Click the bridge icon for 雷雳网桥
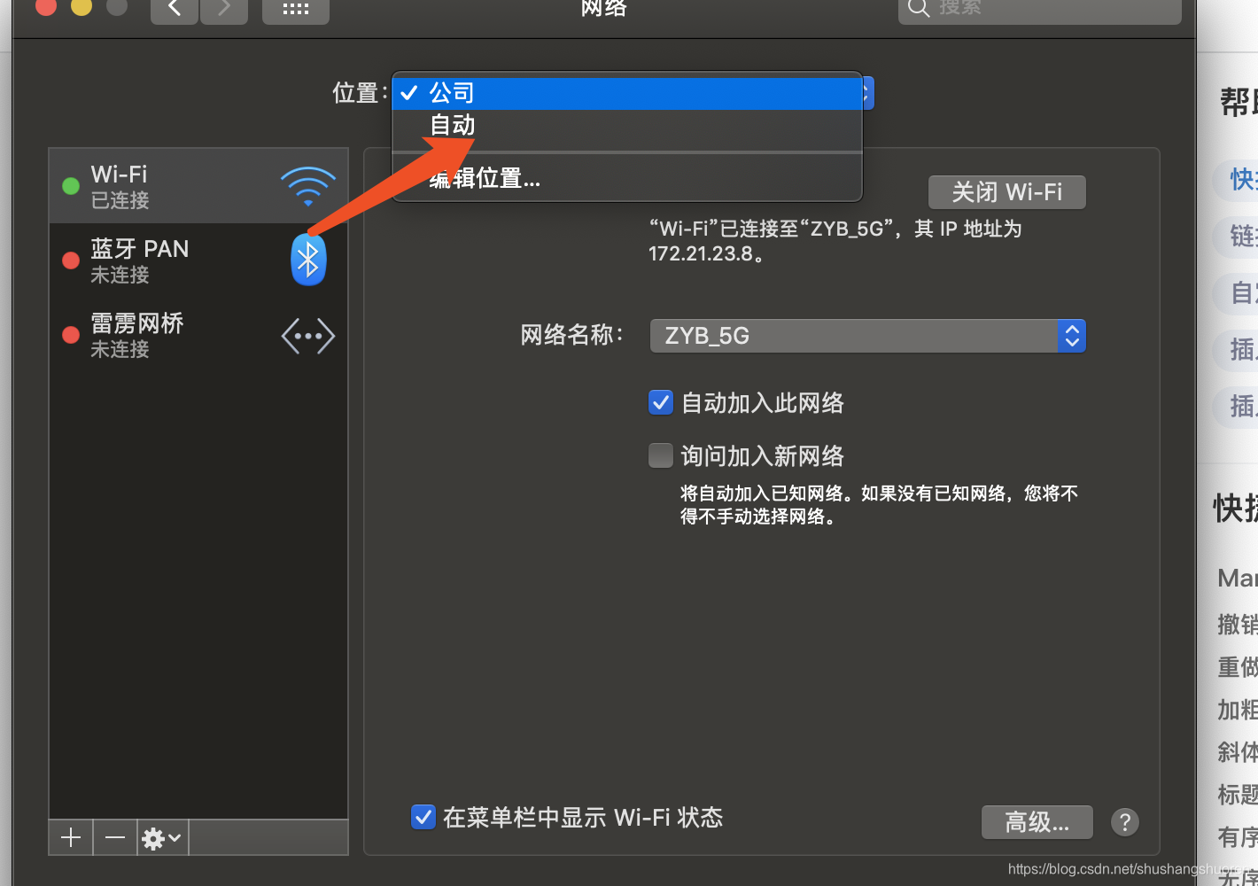 pos(308,336)
